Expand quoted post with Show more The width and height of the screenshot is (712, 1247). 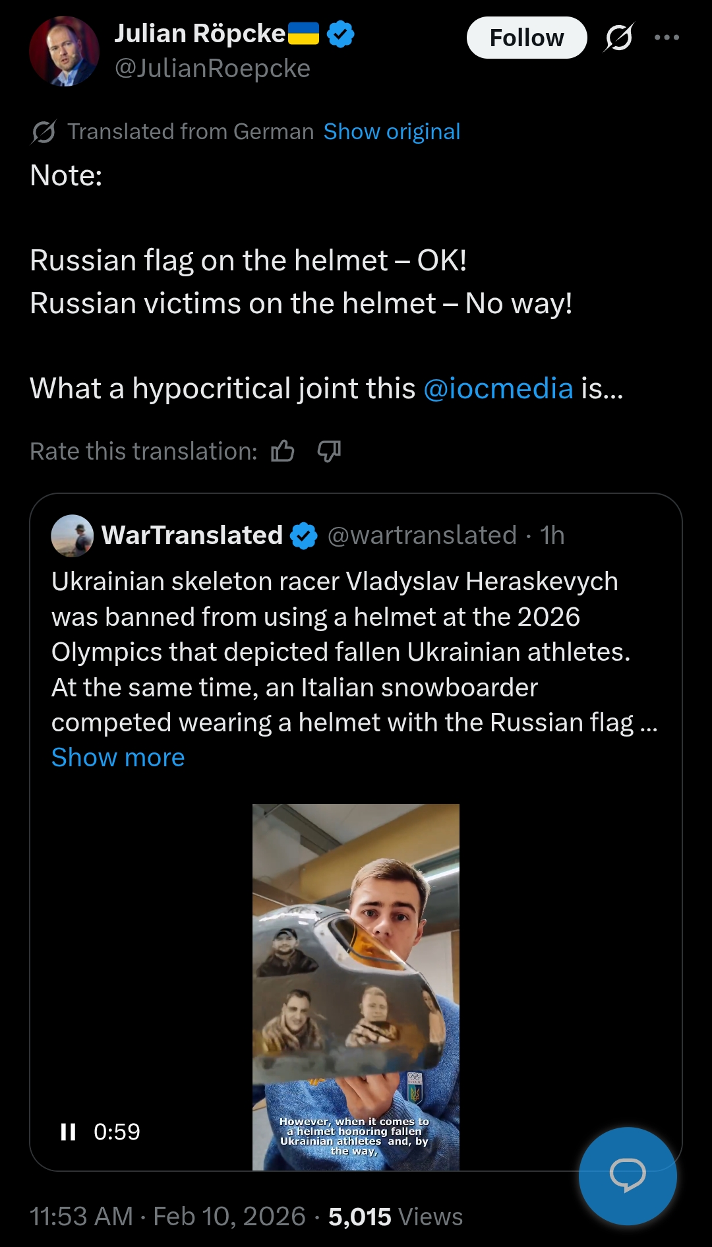(x=118, y=758)
